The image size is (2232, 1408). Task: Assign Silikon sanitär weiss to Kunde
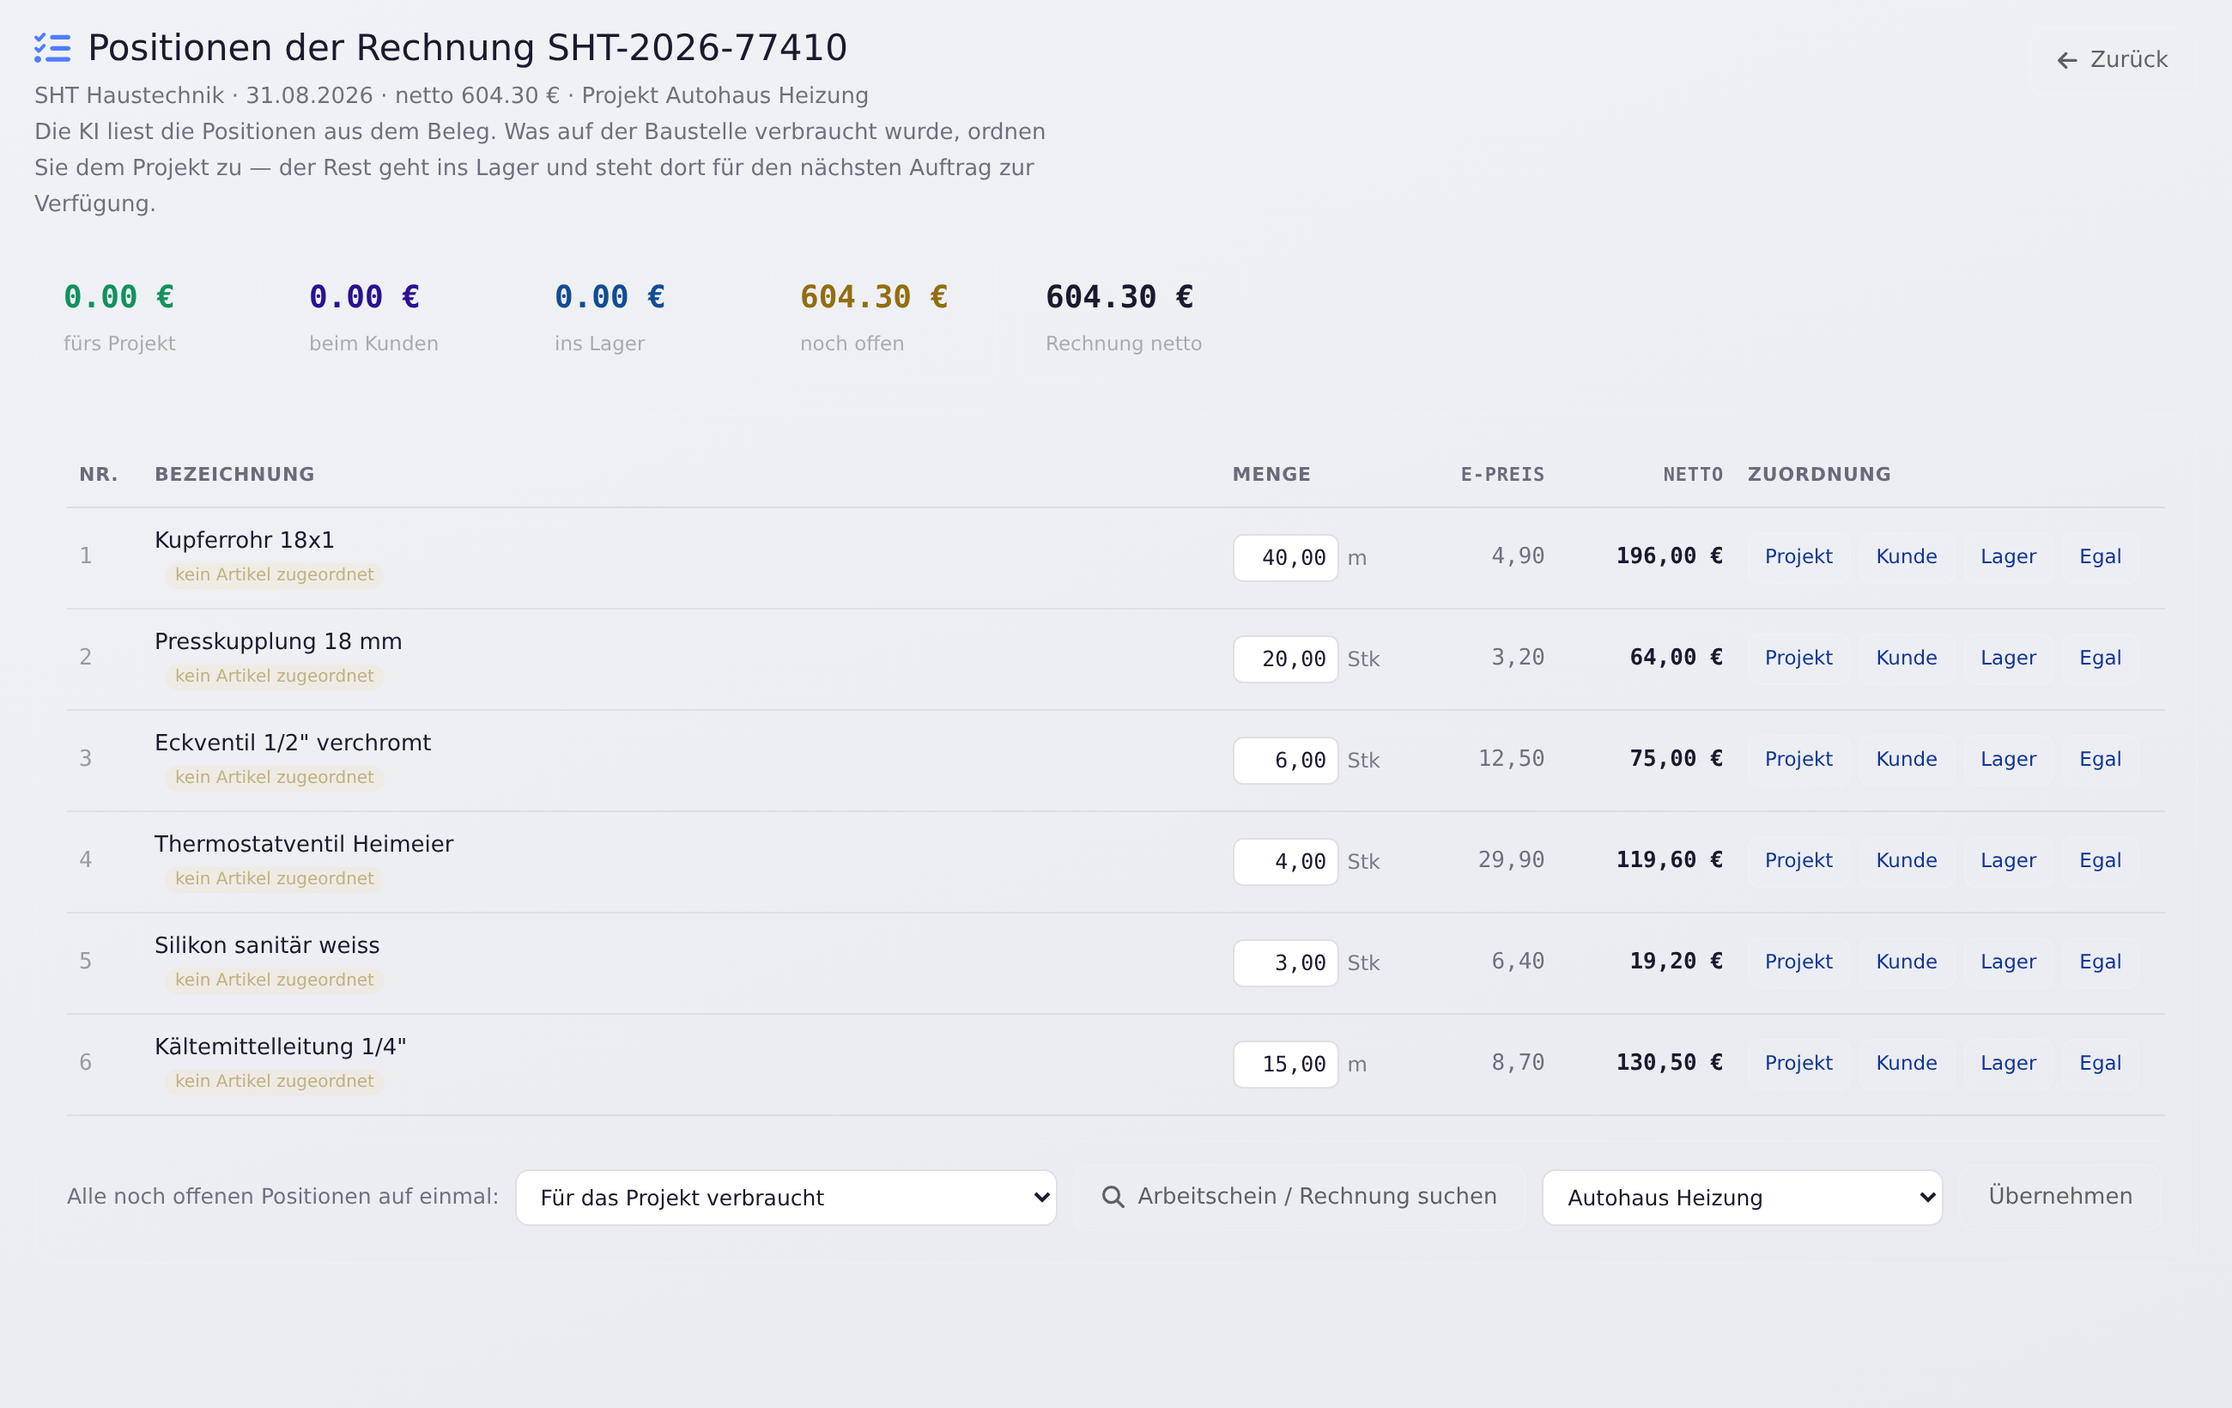pyautogui.click(x=1906, y=962)
